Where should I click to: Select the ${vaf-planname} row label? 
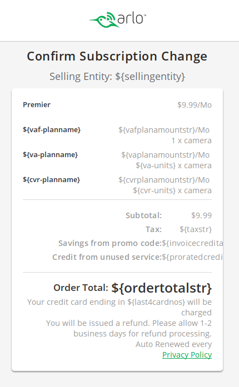point(52,130)
